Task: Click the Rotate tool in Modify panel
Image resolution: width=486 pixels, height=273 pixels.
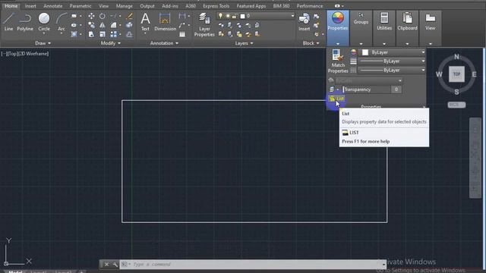Action: click(103, 16)
